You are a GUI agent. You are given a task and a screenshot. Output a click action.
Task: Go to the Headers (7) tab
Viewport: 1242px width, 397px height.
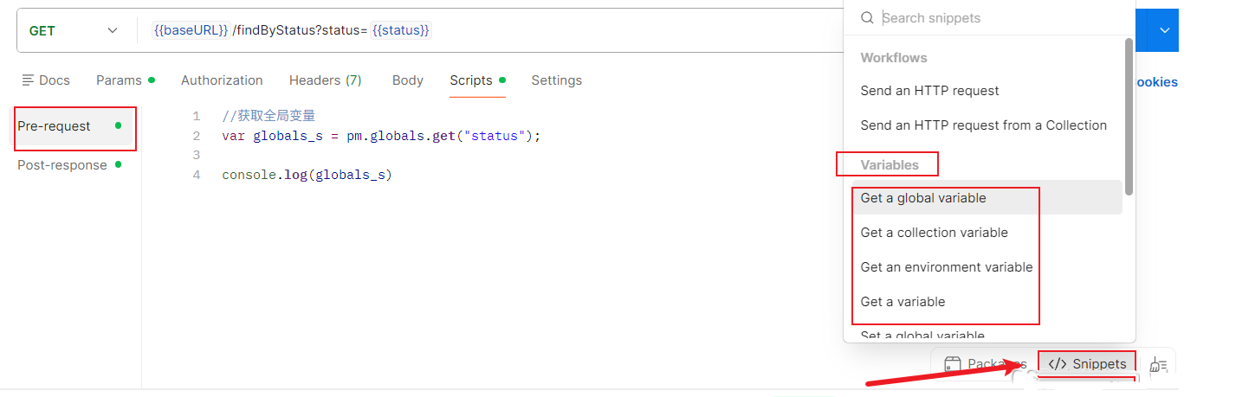click(x=325, y=80)
